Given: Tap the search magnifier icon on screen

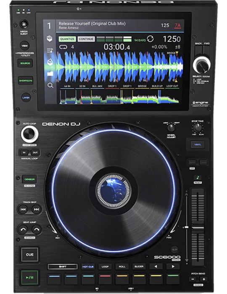Looking at the screenshot, I should [x=50, y=86].
